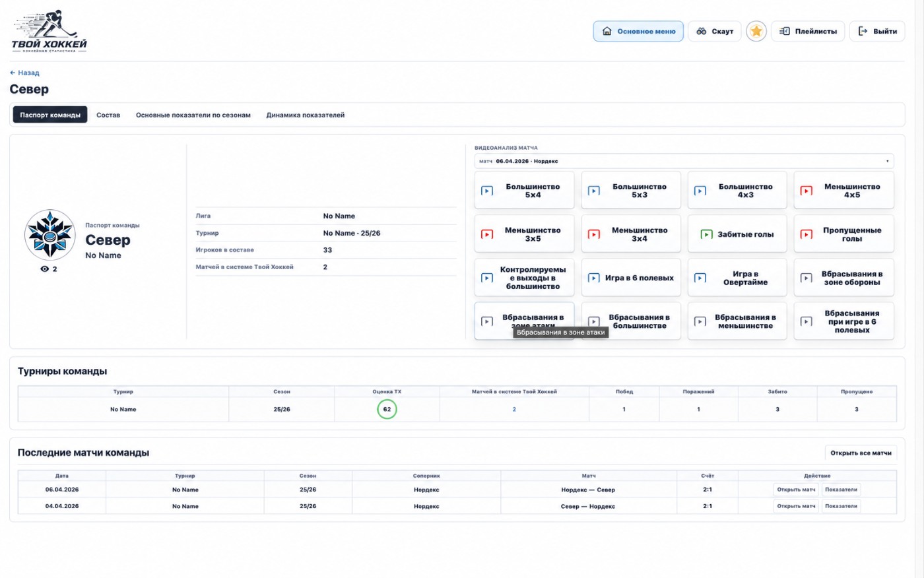Expand the матч selection dropdown

(x=684, y=161)
